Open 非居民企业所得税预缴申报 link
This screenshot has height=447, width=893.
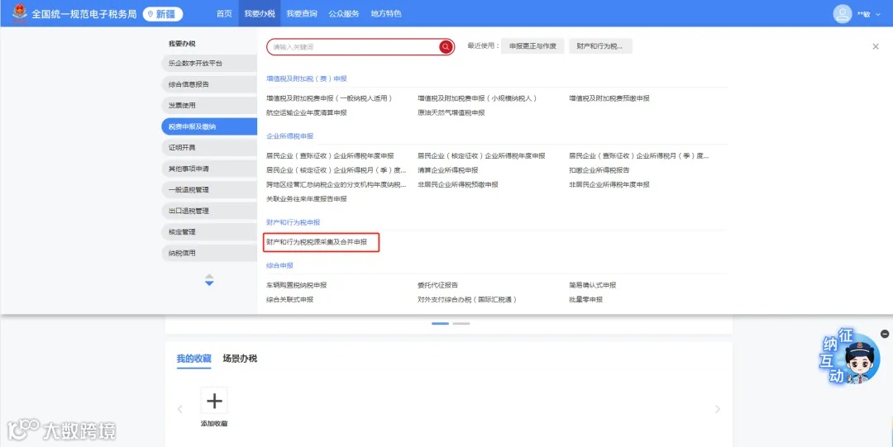click(x=458, y=184)
